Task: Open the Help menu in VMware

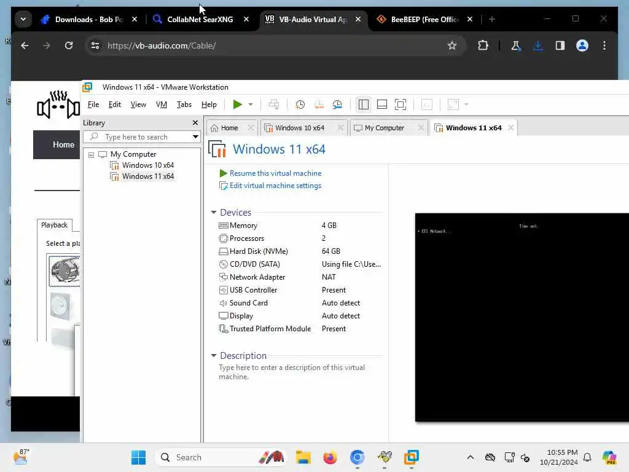Action: (209, 104)
